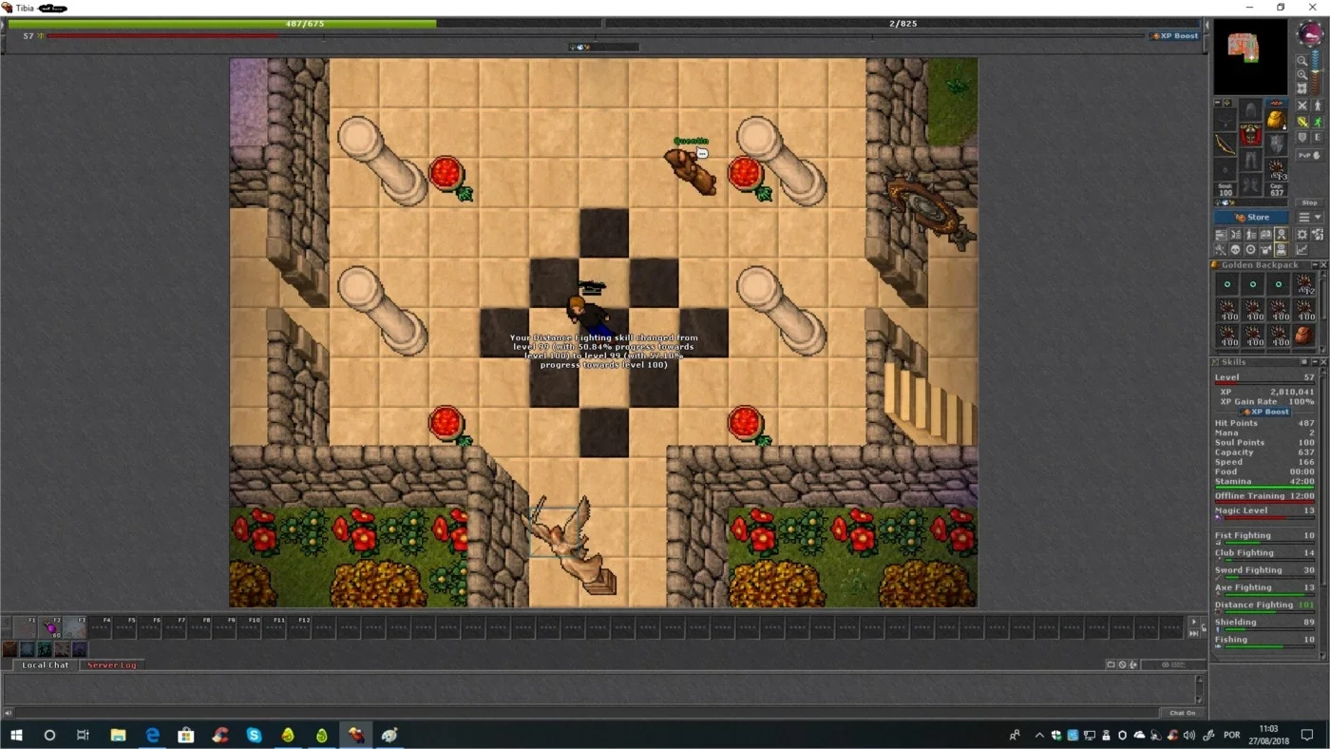
Task: Enable defensive mode shield icon
Action: pyautogui.click(x=1302, y=138)
